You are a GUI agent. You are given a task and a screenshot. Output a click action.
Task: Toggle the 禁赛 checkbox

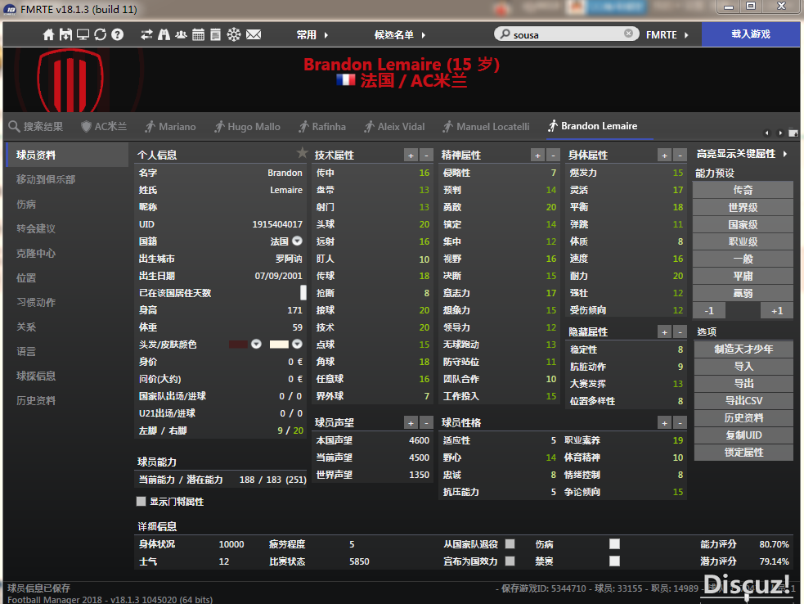tap(615, 561)
